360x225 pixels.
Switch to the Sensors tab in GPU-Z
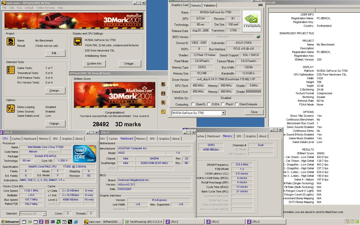[196, 5]
